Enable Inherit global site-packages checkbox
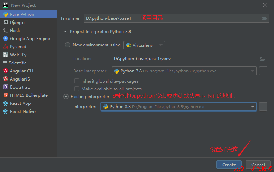Screen dimensions: 274x172 coord(77,81)
